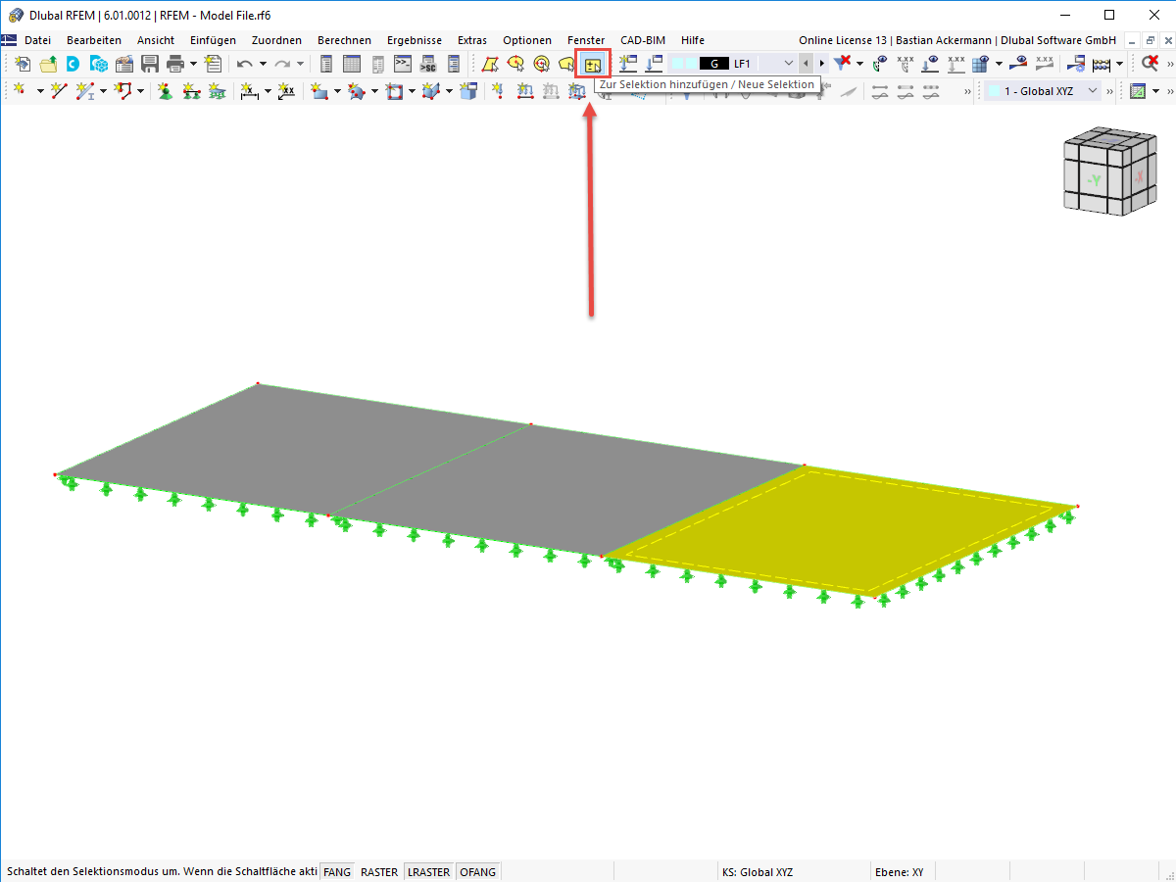The image size is (1176, 882).
Task: Undo the last action
Action: [x=245, y=64]
